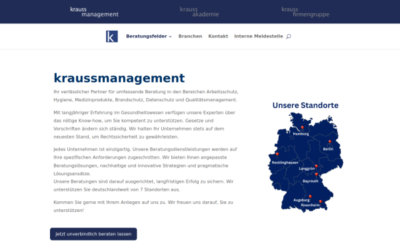Click paragraph starting 'Ihr verlässlicher Partner'

pos(146,95)
